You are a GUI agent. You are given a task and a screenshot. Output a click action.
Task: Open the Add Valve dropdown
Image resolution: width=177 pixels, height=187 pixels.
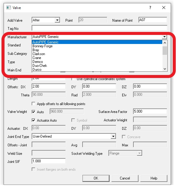tap(57, 20)
